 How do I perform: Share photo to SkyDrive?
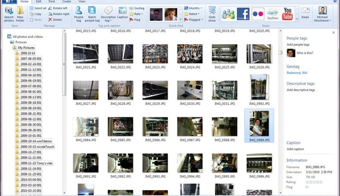click(x=273, y=14)
